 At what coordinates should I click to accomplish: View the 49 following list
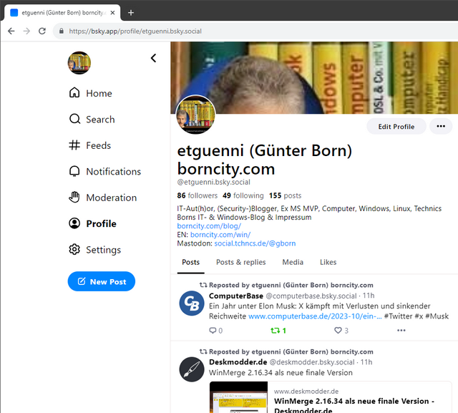click(x=243, y=195)
